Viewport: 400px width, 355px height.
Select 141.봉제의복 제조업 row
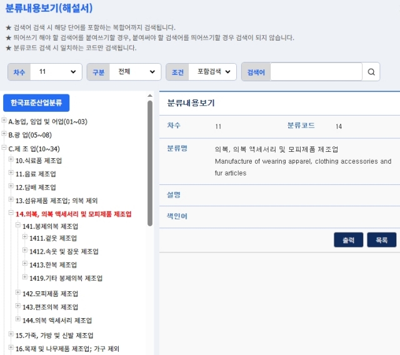point(50,226)
